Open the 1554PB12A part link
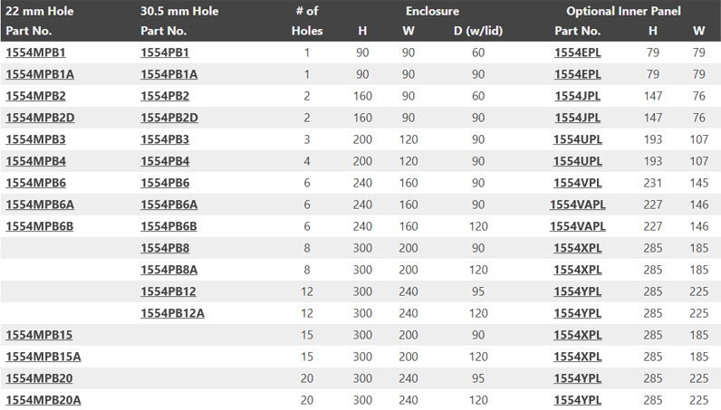Image resolution: width=721 pixels, height=410 pixels. click(172, 313)
